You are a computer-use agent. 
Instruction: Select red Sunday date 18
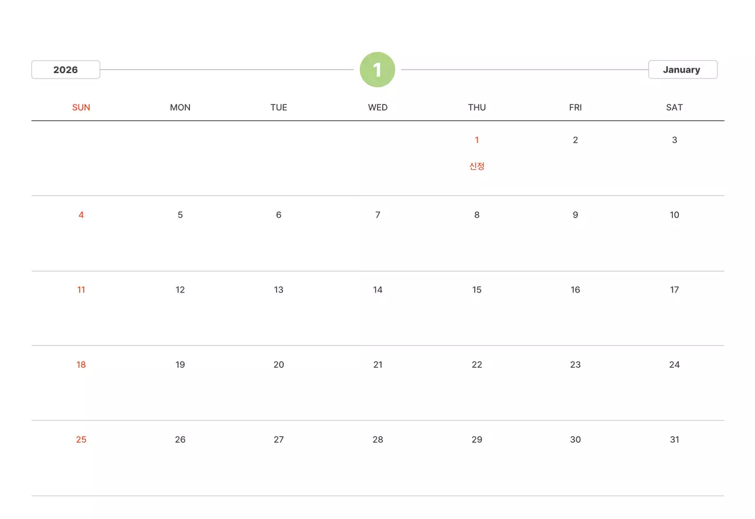tap(81, 365)
